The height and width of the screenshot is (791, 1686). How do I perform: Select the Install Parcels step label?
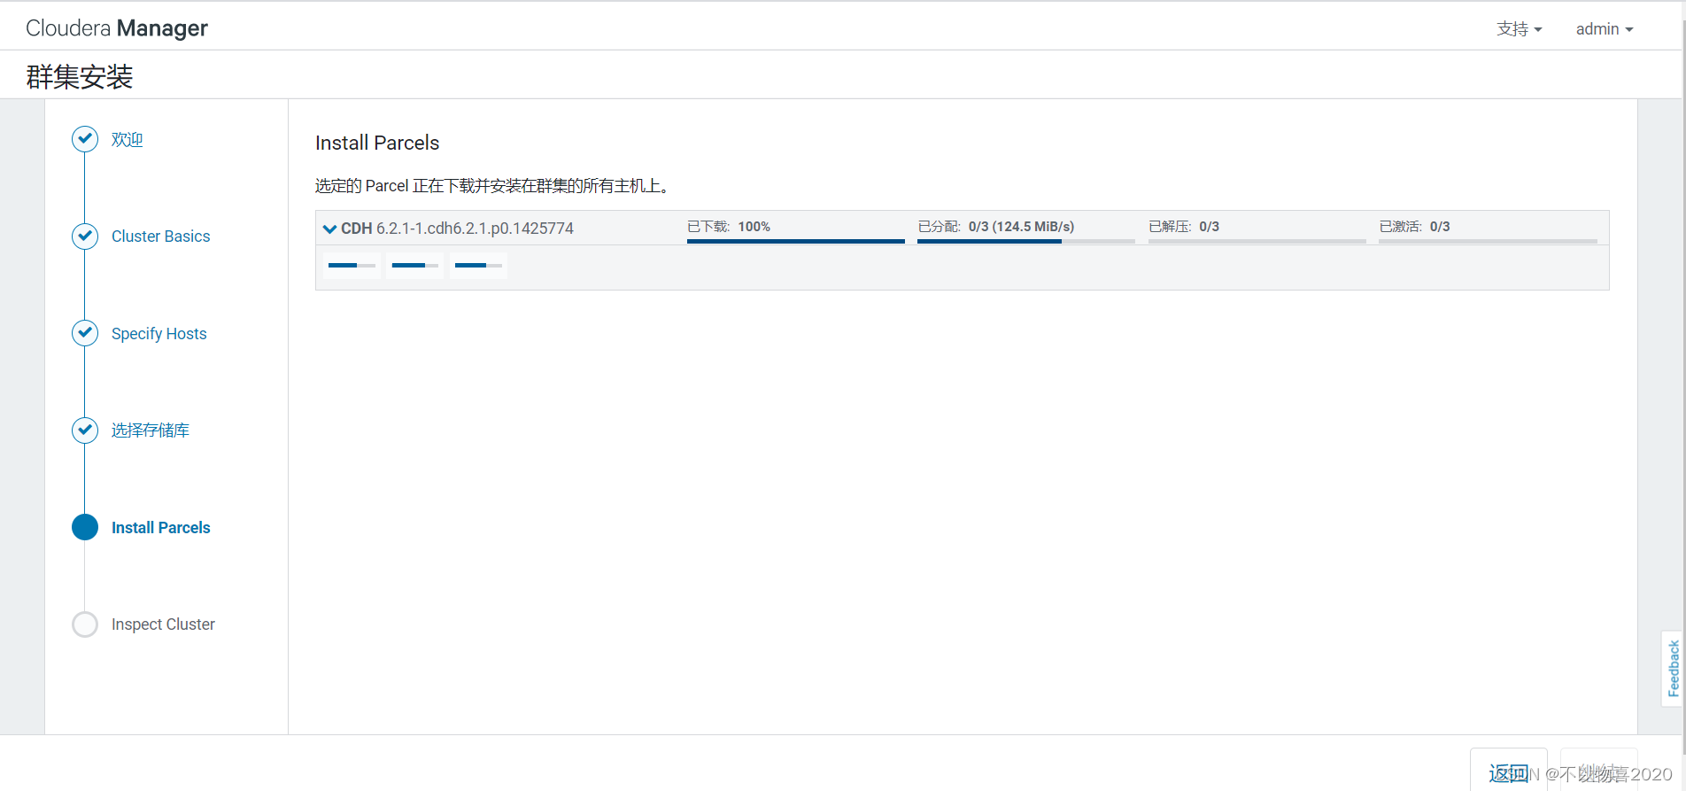pos(161,528)
